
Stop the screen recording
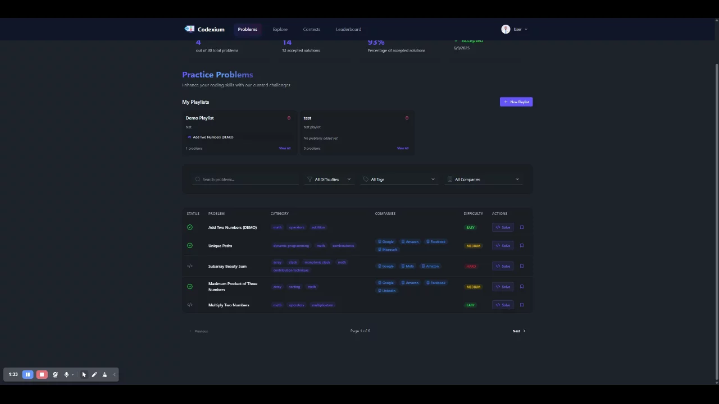tap(42, 374)
